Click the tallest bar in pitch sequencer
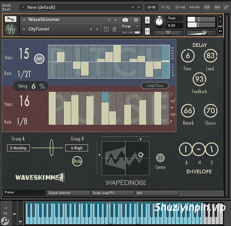Image resolution: width=231 pixels, height=226 pixels. pos(117,54)
